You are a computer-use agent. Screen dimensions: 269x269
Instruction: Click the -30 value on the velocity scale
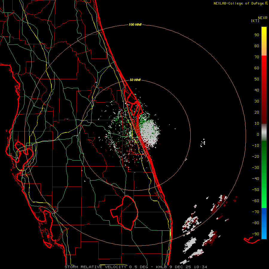256,168
